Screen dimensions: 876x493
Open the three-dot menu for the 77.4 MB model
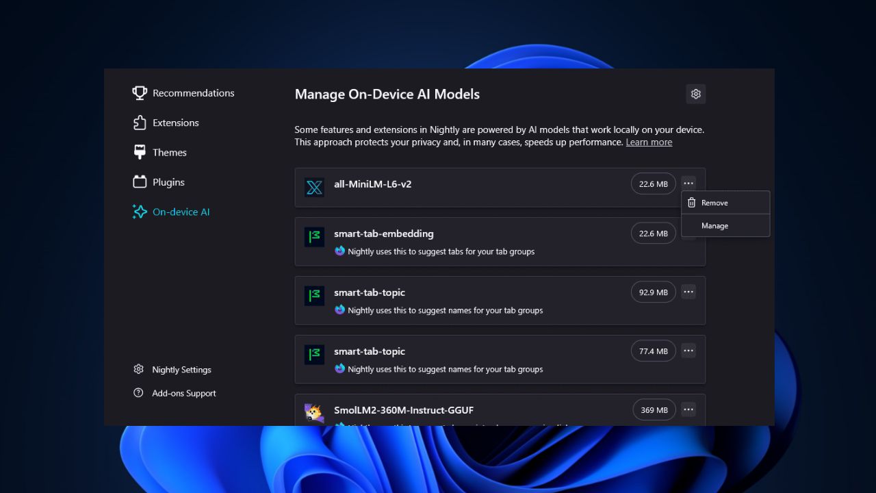[x=688, y=350]
